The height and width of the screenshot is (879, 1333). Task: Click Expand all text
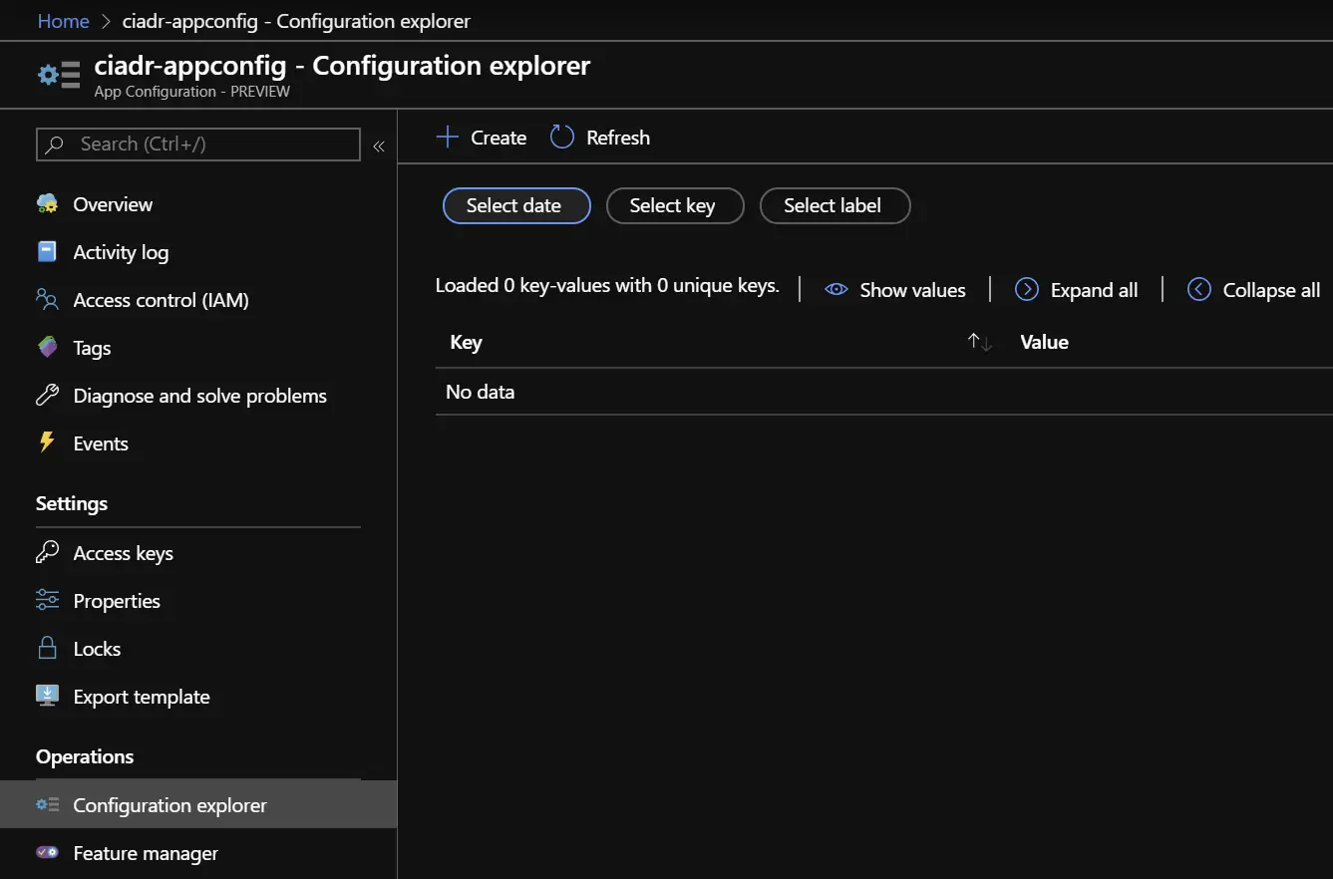pyautogui.click(x=1094, y=290)
